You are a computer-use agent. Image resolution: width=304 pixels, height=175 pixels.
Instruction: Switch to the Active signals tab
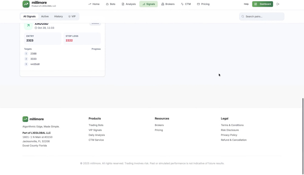coord(45,16)
